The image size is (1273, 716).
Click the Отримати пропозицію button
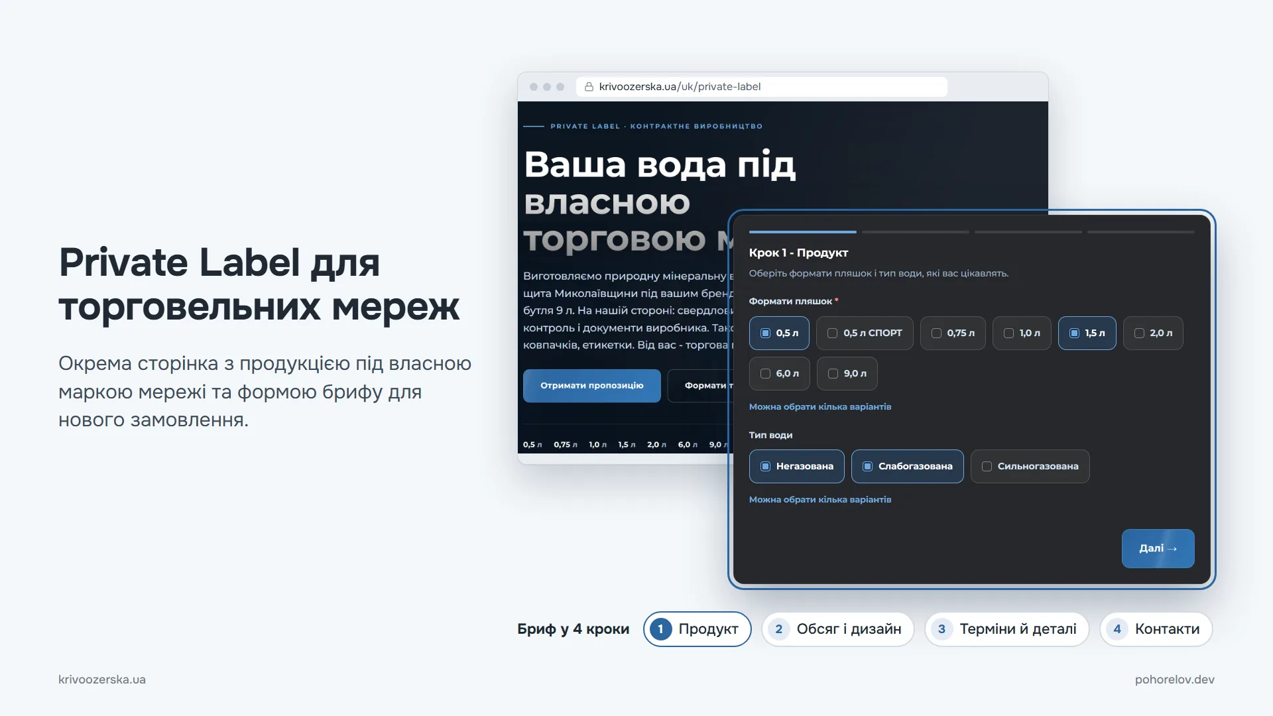pyautogui.click(x=591, y=385)
